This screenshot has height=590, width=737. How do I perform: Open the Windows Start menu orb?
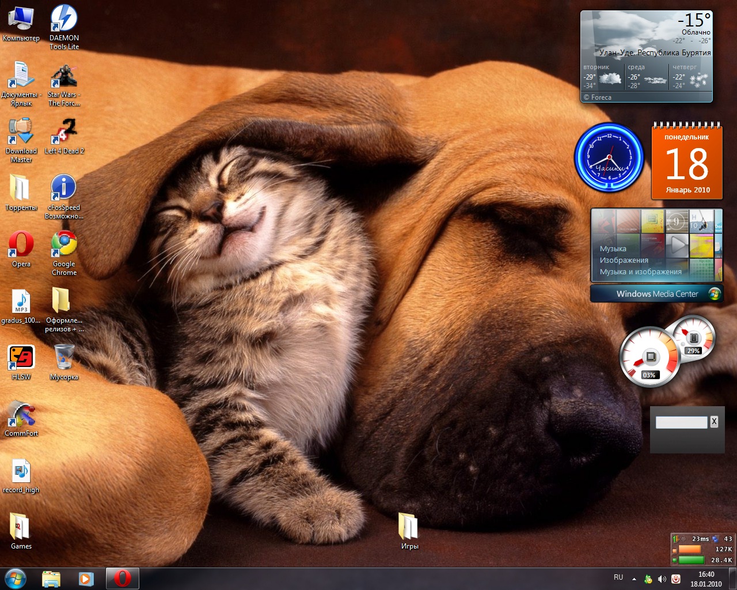pyautogui.click(x=16, y=578)
